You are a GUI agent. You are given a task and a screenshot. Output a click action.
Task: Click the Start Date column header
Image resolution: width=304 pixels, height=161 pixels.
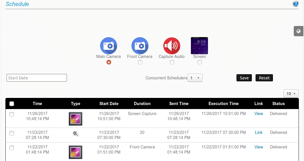pyautogui.click(x=109, y=104)
